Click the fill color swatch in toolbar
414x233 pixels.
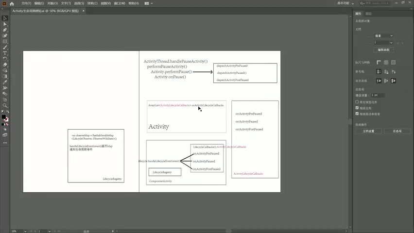click(3, 117)
